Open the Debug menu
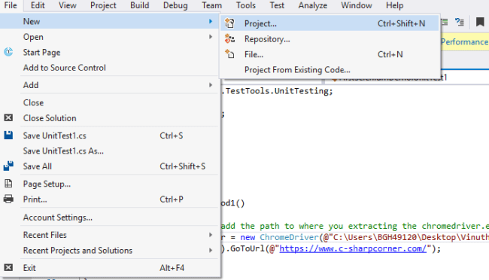Viewport: 489px width, 280px height. (x=175, y=5)
